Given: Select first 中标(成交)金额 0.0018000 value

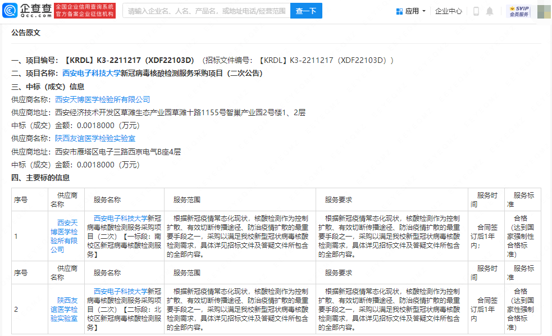Looking at the screenshot, I should click(x=95, y=125).
